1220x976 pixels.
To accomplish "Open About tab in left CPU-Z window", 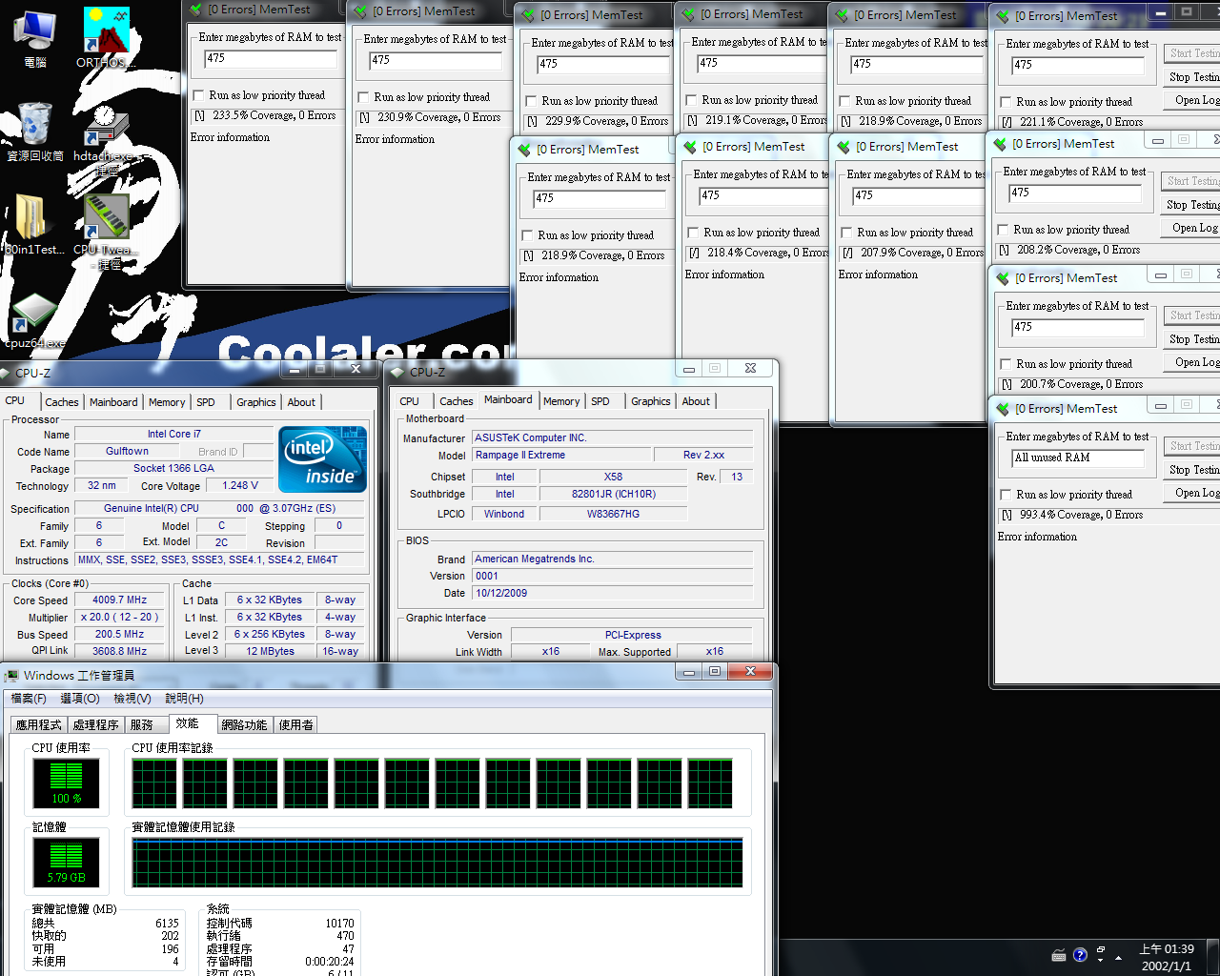I will (x=301, y=402).
